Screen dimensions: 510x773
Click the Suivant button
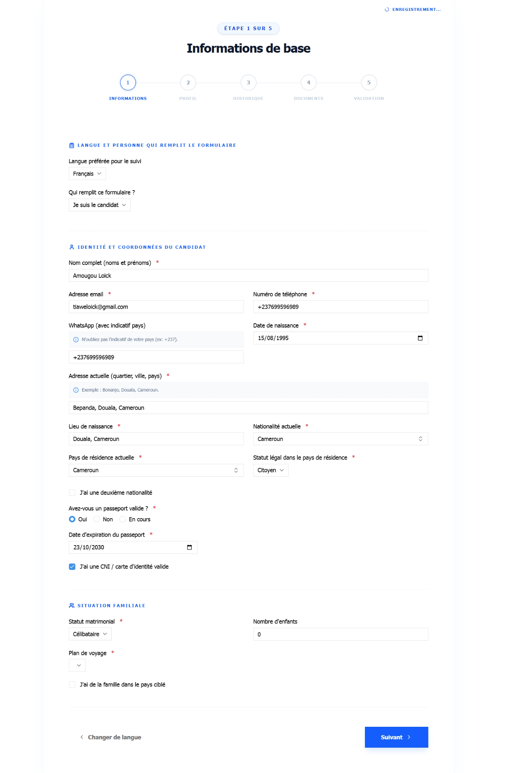pyautogui.click(x=396, y=737)
